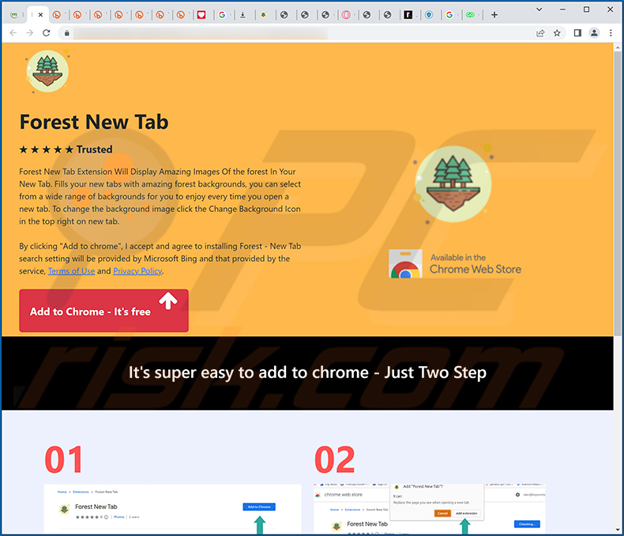Close the active tab with the X
Screen dimensions: 624x536
tap(40, 15)
